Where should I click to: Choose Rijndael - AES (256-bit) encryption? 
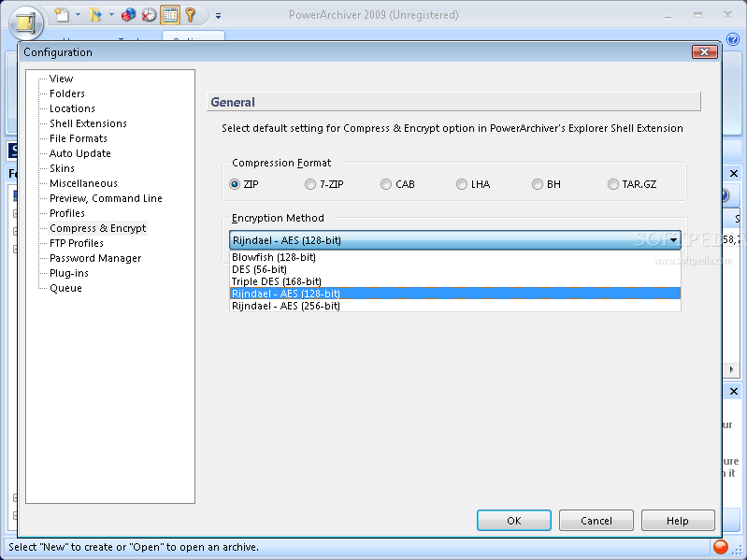(x=455, y=306)
